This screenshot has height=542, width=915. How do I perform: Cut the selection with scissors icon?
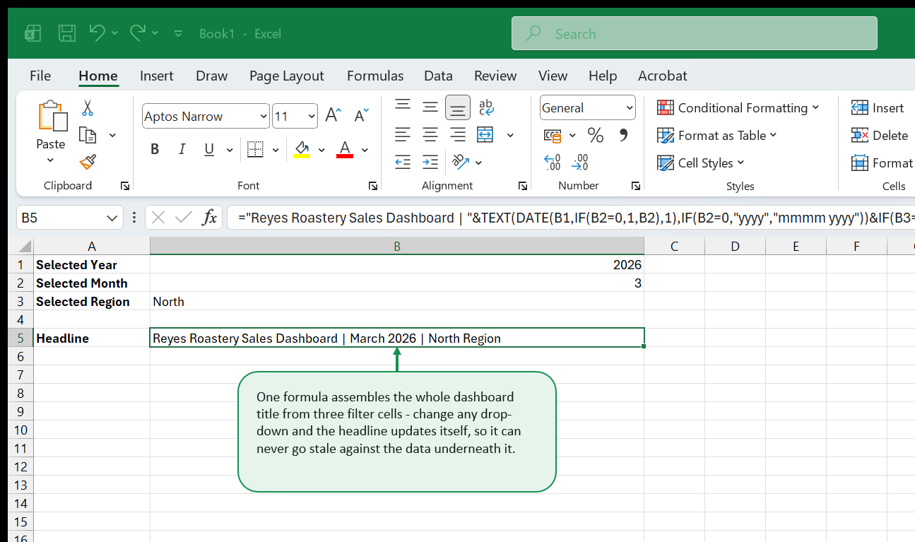88,107
